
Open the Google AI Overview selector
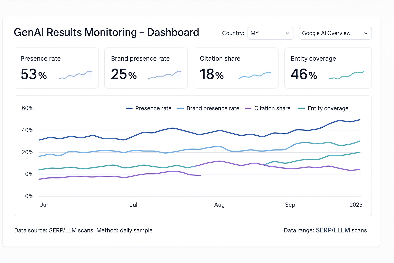coord(335,33)
